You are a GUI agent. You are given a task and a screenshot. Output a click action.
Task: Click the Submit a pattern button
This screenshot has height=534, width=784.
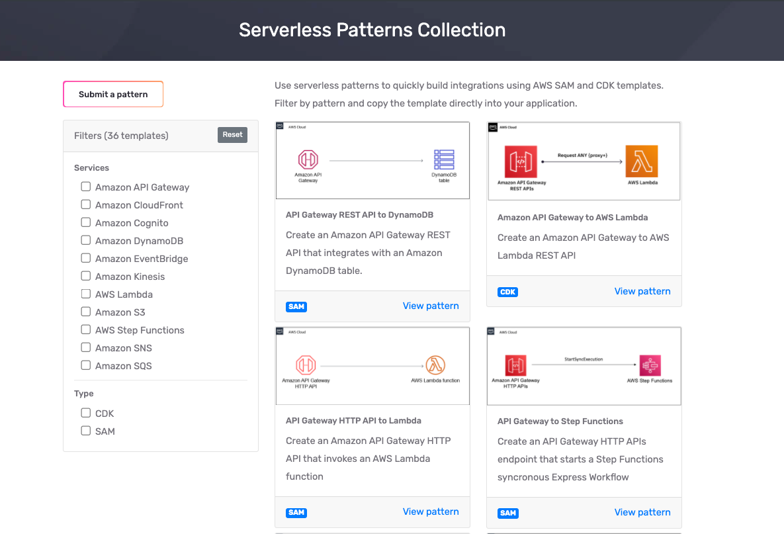(113, 94)
